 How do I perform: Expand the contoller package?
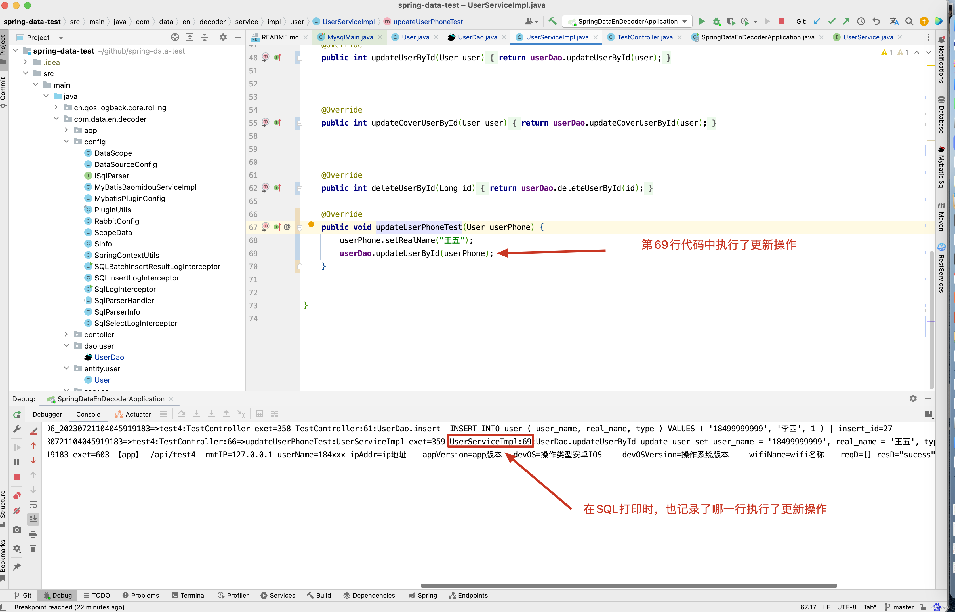tap(66, 335)
